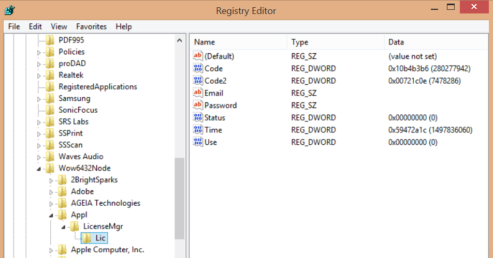Collapse the Appl tree node
The width and height of the screenshot is (493, 258).
pos(51,216)
